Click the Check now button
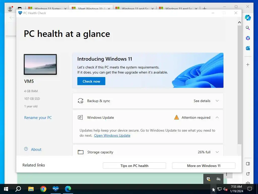This screenshot has width=258, height=194. pyautogui.click(x=91, y=81)
